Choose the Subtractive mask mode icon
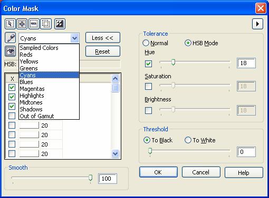This screenshot has width=269, height=198. click(x=34, y=24)
